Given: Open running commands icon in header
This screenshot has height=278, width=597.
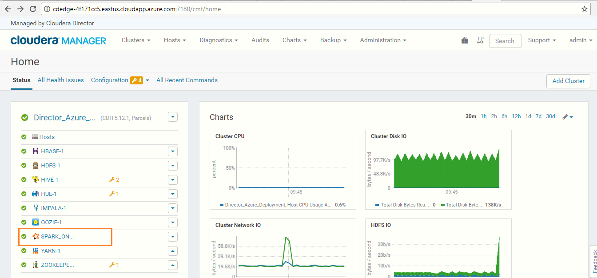Looking at the screenshot, I should [x=480, y=40].
